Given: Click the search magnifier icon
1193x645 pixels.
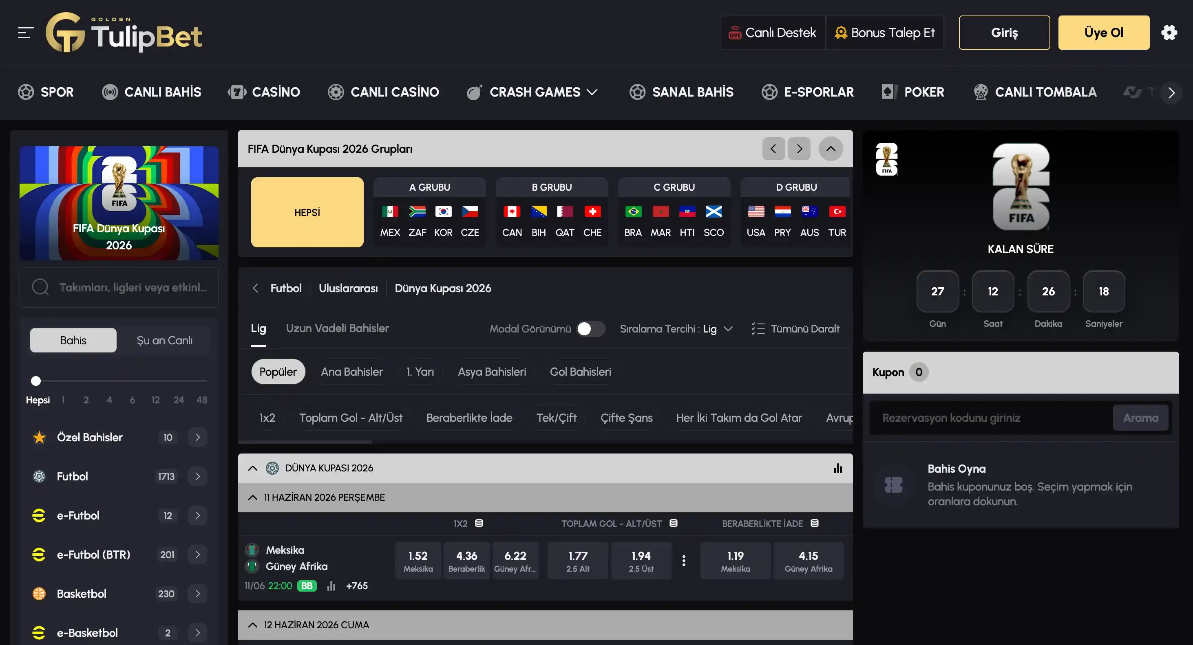Looking at the screenshot, I should point(40,287).
